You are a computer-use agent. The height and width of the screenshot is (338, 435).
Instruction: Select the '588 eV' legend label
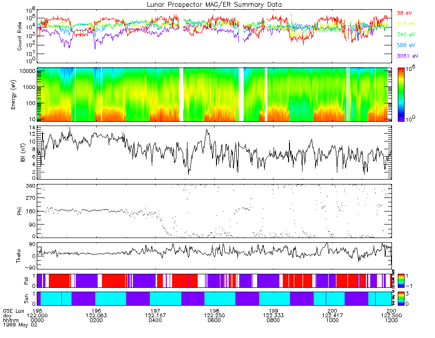coord(406,45)
